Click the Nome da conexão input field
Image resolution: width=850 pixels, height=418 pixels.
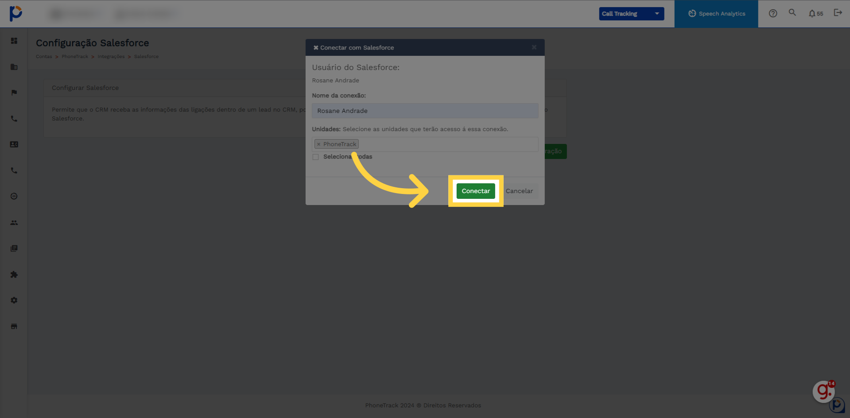[425, 111]
